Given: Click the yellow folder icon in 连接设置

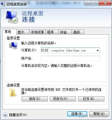Looking at the screenshot, I should click(13, 93).
